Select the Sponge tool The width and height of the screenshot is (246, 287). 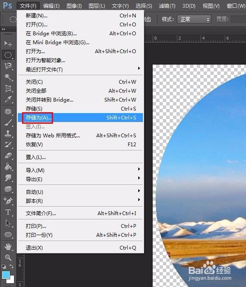click(x=8, y=189)
